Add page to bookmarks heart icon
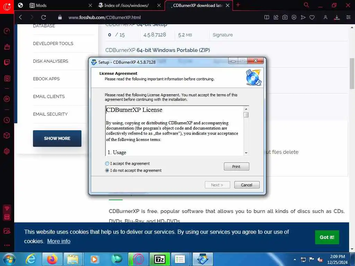 [312, 17]
